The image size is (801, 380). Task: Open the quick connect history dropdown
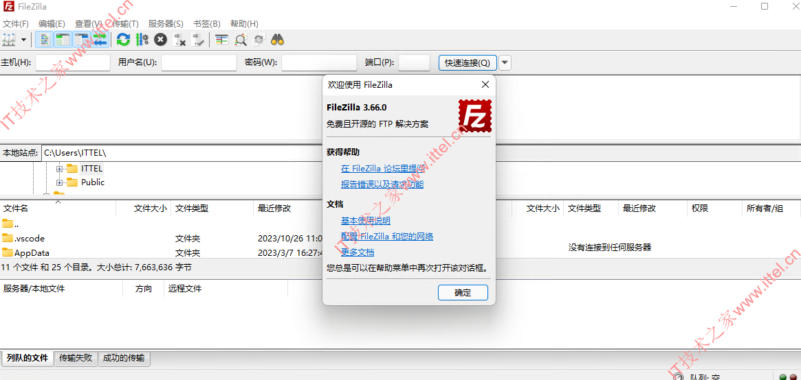[505, 62]
